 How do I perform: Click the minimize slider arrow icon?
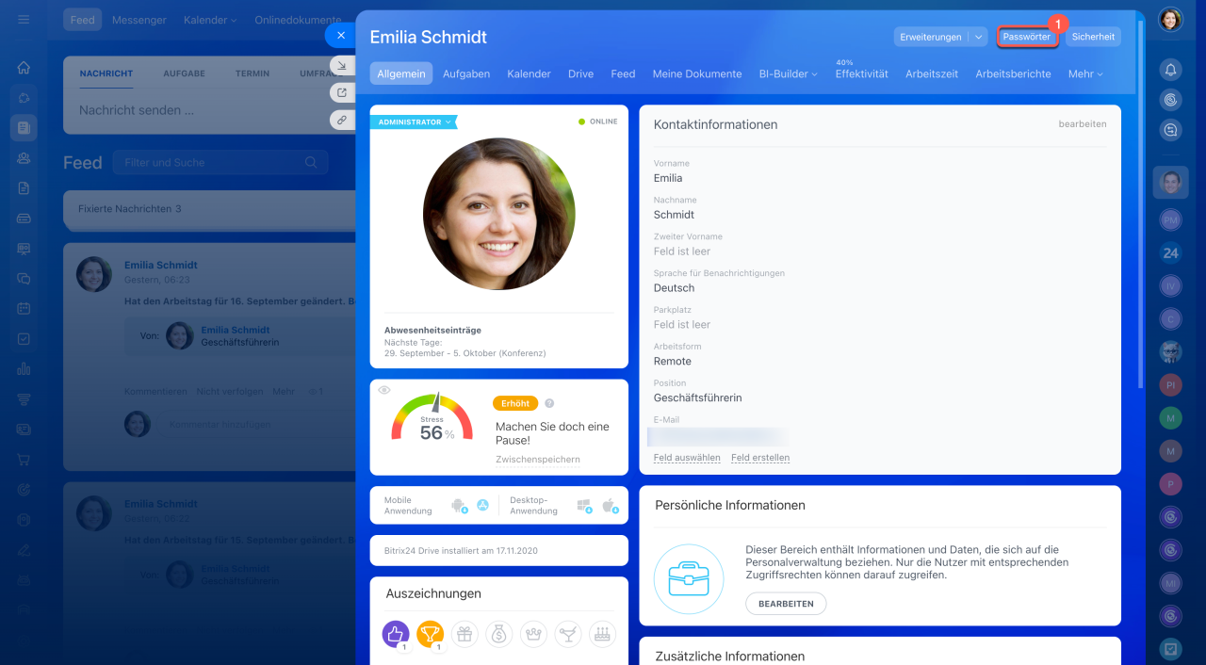(341, 66)
